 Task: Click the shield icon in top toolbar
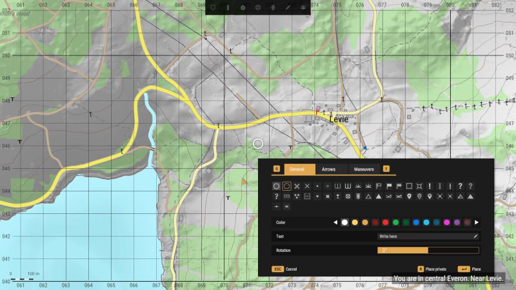tap(213, 7)
